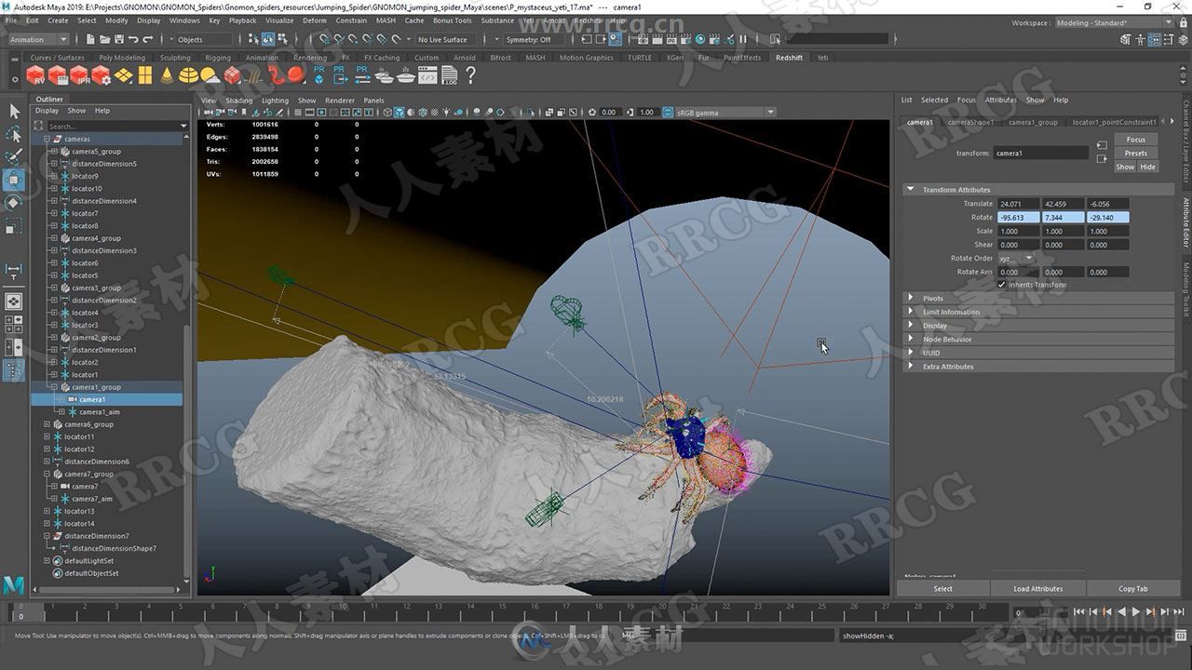Image resolution: width=1192 pixels, height=670 pixels.
Task: Open the viewport Lighting menu
Action: tap(275, 100)
